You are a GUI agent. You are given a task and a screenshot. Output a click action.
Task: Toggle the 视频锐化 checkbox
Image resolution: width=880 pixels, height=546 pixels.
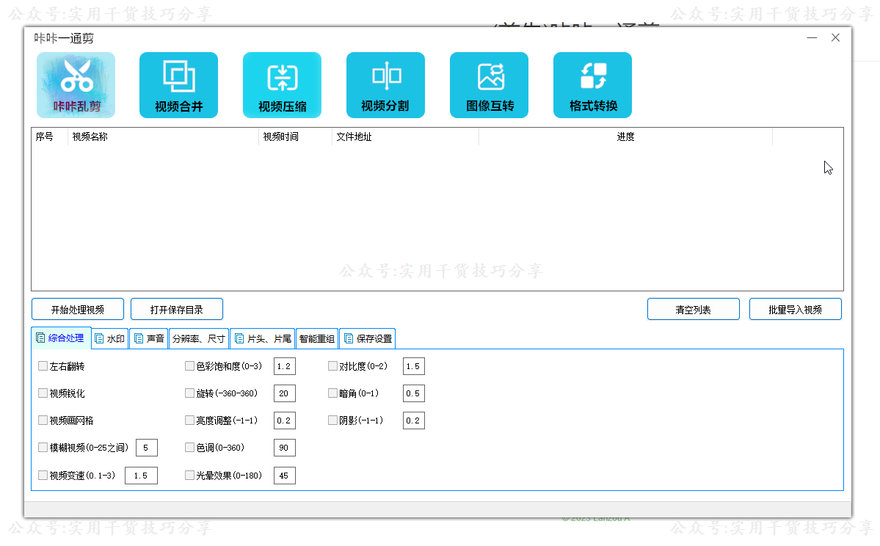point(43,393)
